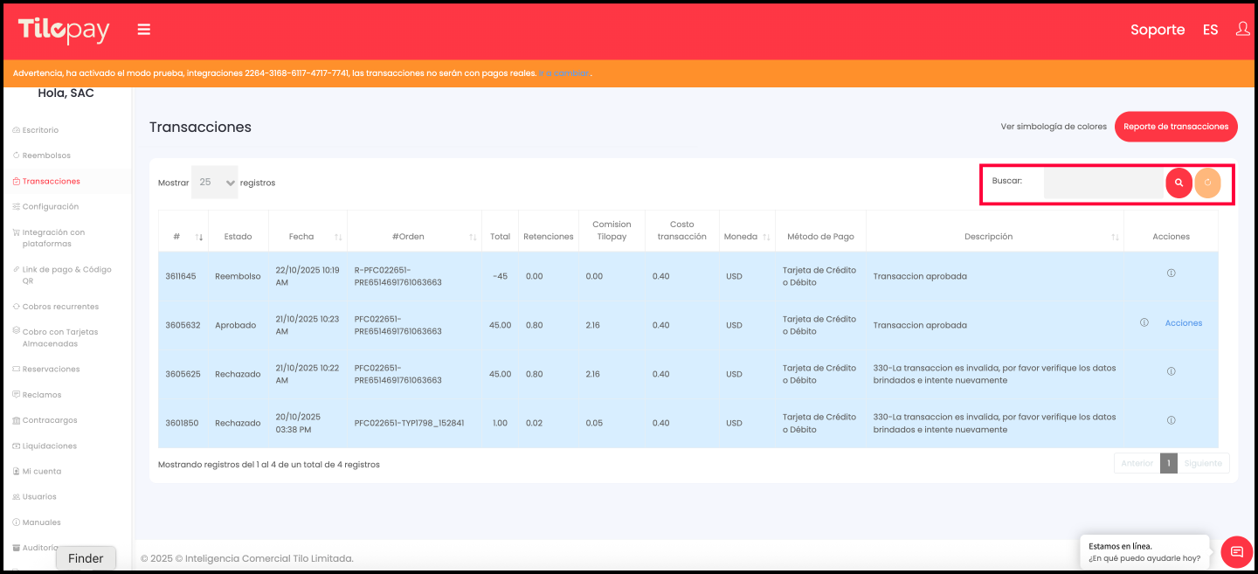Open Reembolsos in the sidebar
The width and height of the screenshot is (1258, 574).
(x=46, y=156)
